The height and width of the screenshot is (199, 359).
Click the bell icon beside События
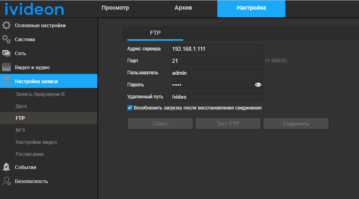pos(6,167)
